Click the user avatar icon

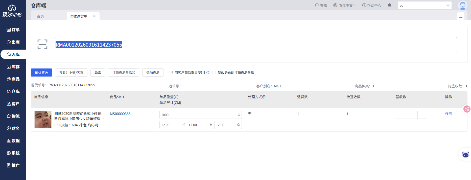[463, 5]
